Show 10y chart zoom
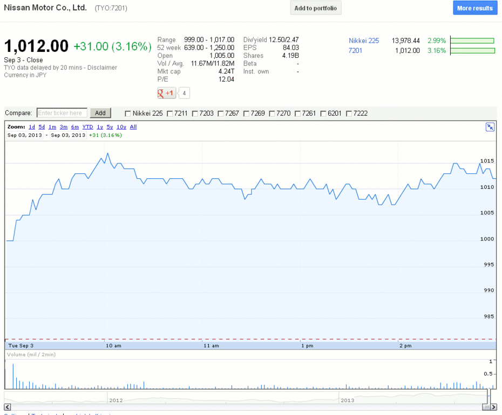Viewport: 502px width, 415px height. coord(121,127)
